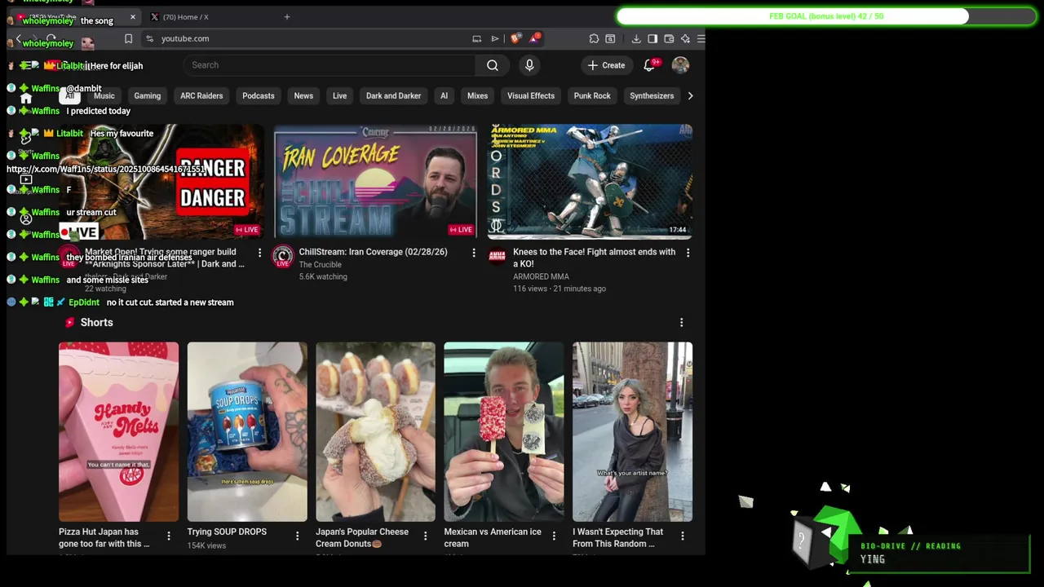Image resolution: width=1044 pixels, height=587 pixels.
Task: Click the cast device icon in address bar
Action: 476,38
